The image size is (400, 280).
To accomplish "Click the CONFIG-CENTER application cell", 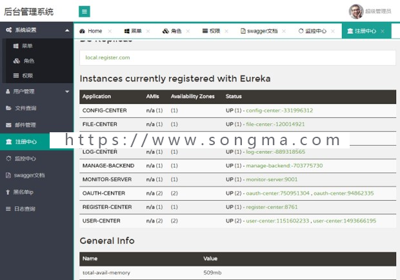I will coord(105,110).
